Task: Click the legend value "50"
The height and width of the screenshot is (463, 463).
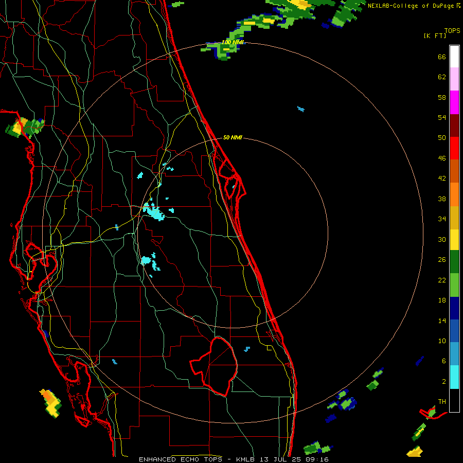Action: (442, 138)
